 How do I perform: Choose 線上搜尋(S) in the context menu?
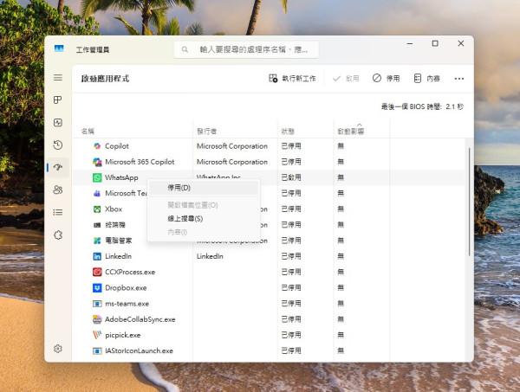(x=185, y=219)
